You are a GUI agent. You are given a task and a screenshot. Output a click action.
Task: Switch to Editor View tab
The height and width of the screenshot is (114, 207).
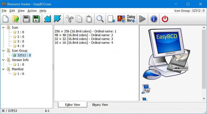tap(73, 105)
